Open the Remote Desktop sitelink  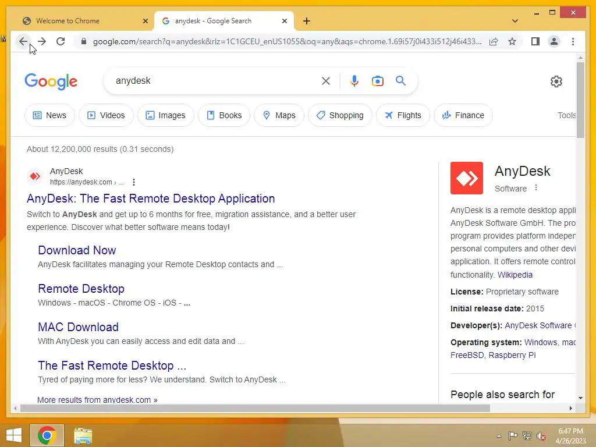(81, 289)
